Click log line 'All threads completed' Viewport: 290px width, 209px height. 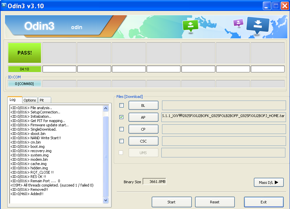tap(52, 185)
